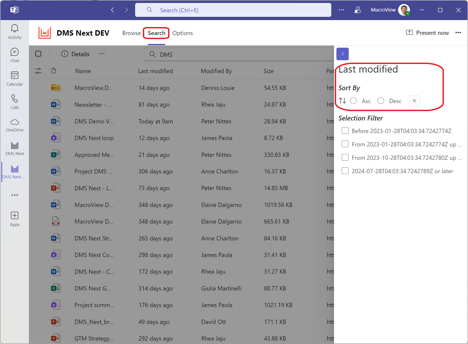Click Size column header
Viewport: 468px width, 344px height.
pyautogui.click(x=269, y=71)
